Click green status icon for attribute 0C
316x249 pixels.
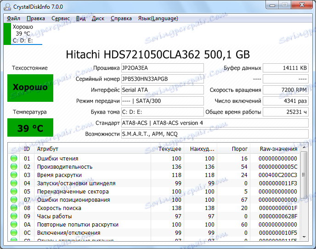(x=14, y=232)
